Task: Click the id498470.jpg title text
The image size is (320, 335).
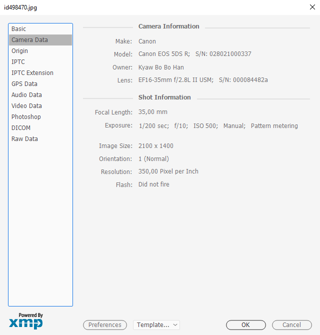Action: (x=20, y=7)
